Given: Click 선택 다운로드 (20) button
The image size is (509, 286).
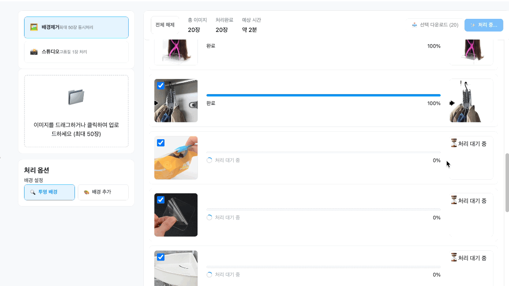Looking at the screenshot, I should tap(435, 25).
